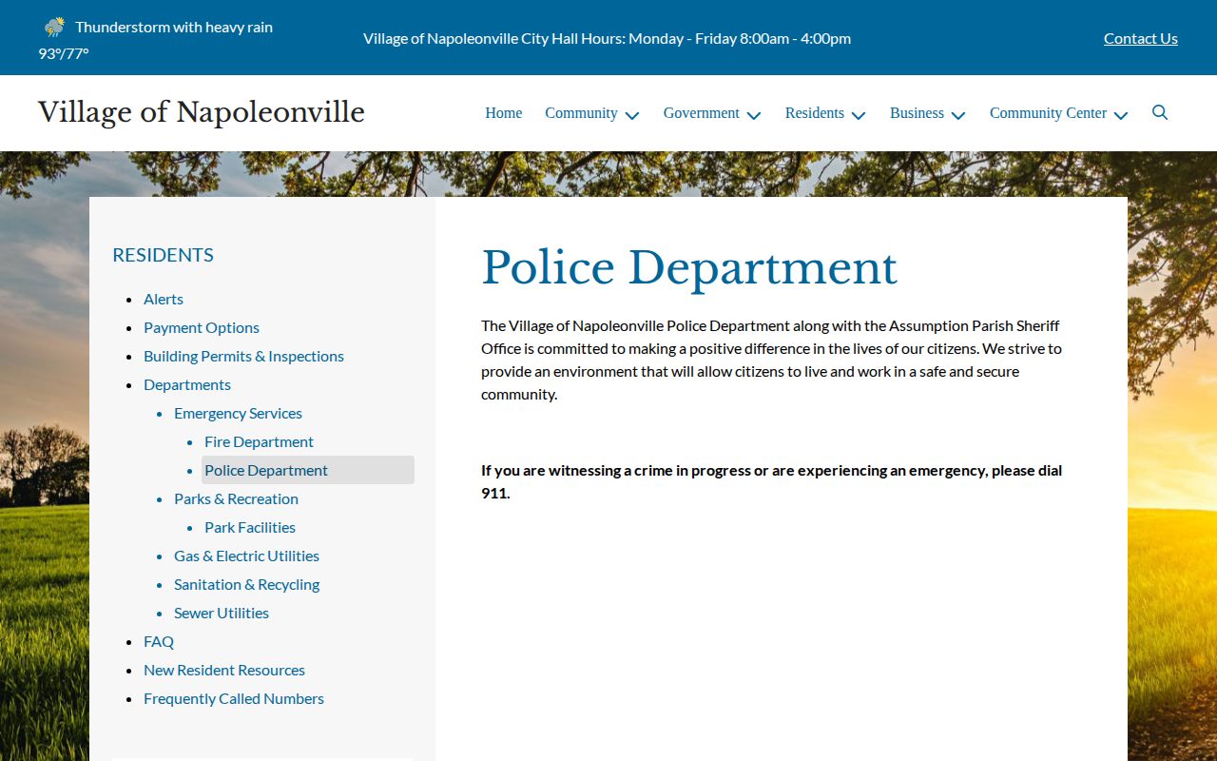This screenshot has width=1217, height=761.
Task: Open Gas & Electric Utilities link
Action: pyautogui.click(x=246, y=556)
